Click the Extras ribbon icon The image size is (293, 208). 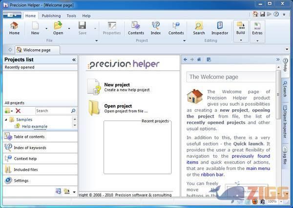[257, 25]
